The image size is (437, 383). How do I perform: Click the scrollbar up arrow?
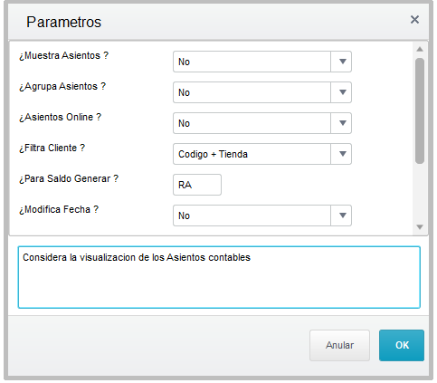(420, 49)
